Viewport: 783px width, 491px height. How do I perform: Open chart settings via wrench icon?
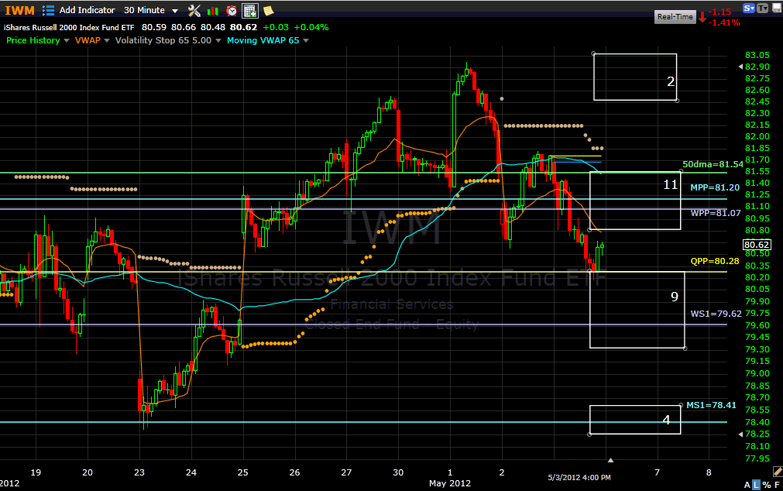194,11
